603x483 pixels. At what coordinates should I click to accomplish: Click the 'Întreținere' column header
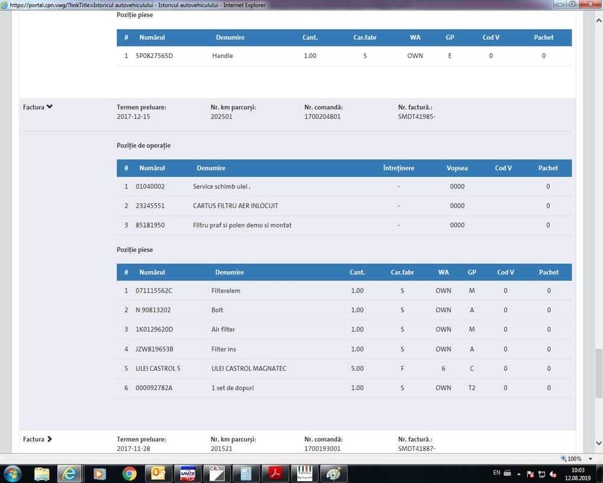(x=399, y=168)
